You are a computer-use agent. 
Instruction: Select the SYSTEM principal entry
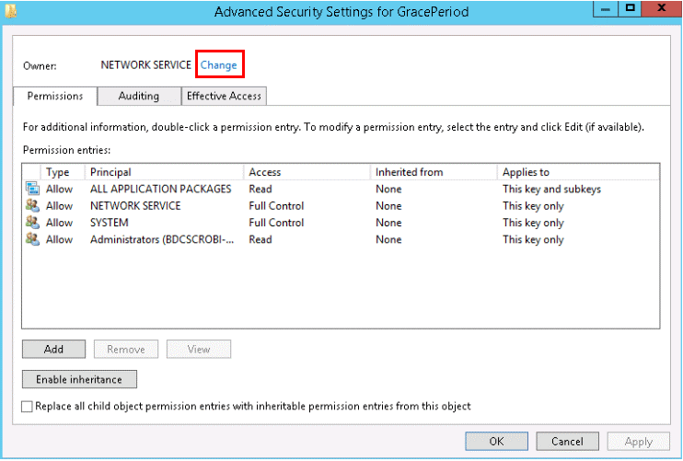[110, 223]
